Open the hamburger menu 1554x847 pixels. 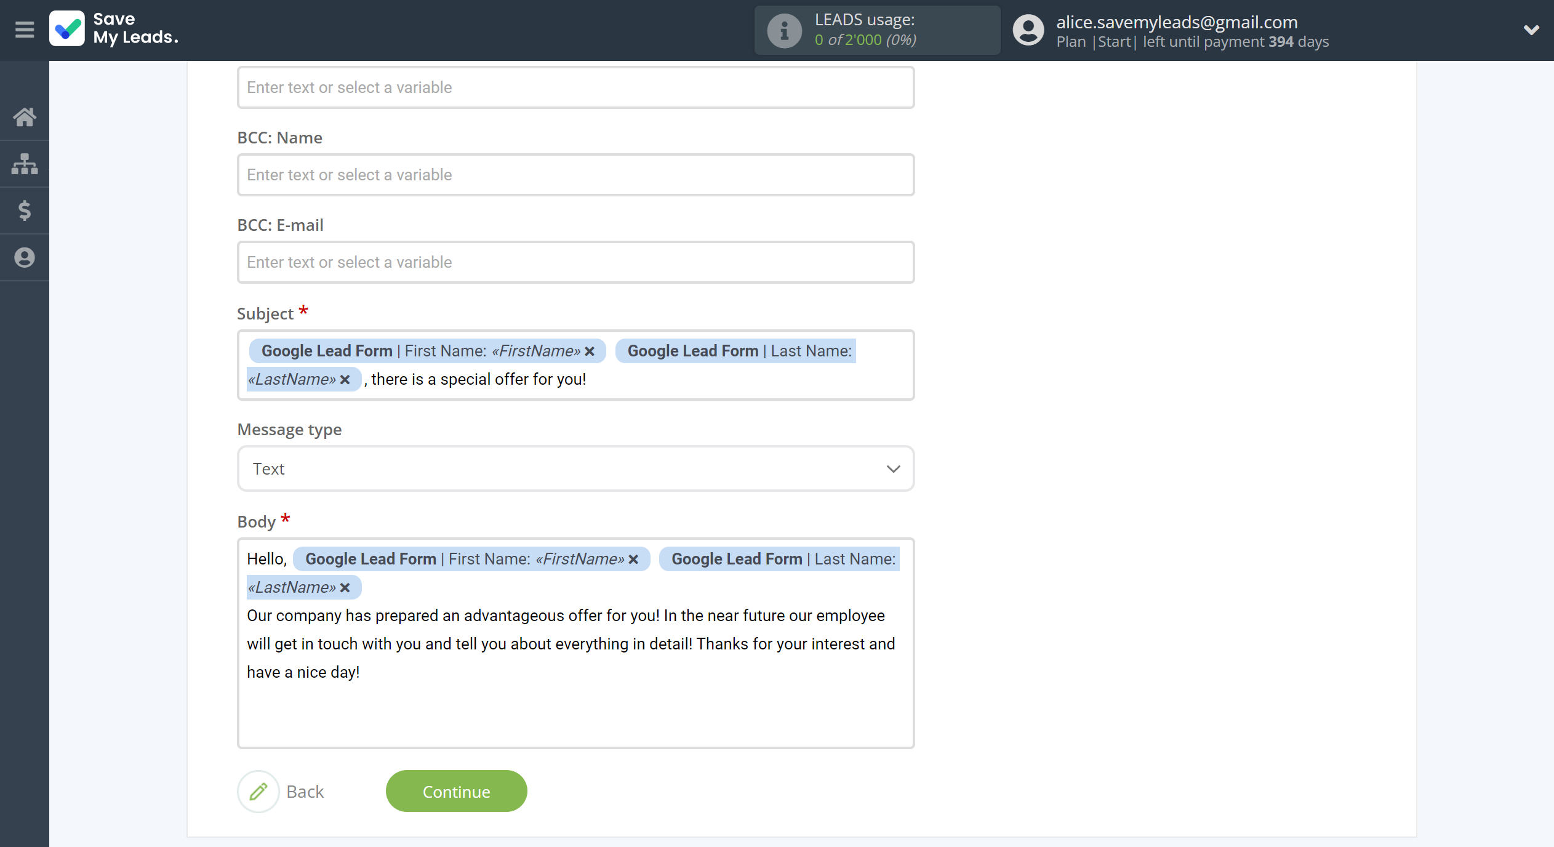(25, 30)
